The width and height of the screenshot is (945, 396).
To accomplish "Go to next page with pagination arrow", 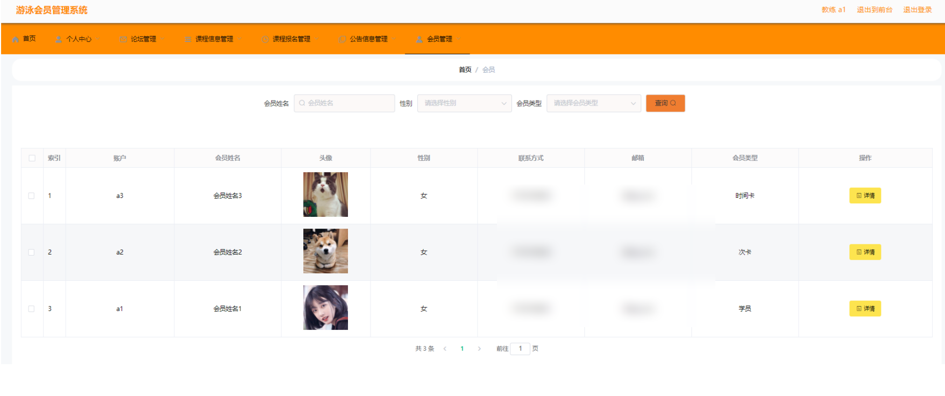I will (479, 349).
